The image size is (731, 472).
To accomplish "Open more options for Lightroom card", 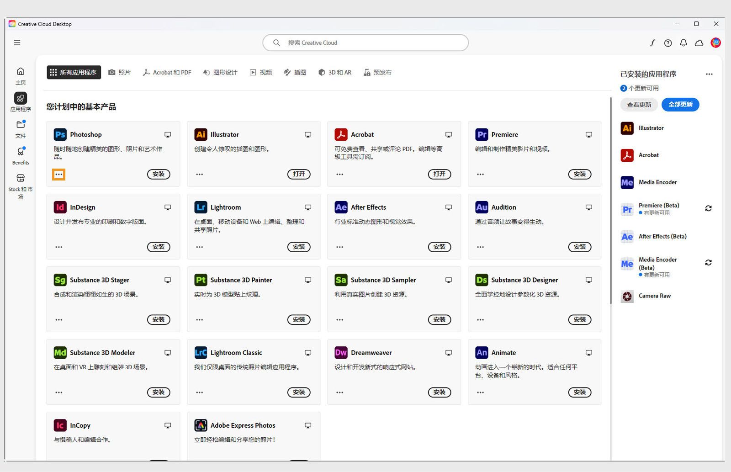I will coord(200,247).
